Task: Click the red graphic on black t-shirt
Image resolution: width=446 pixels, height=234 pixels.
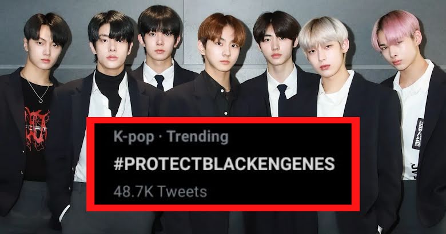Action: pyautogui.click(x=35, y=128)
